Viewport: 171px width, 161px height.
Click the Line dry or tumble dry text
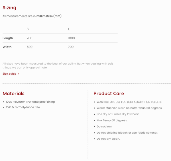[x=118, y=114]
